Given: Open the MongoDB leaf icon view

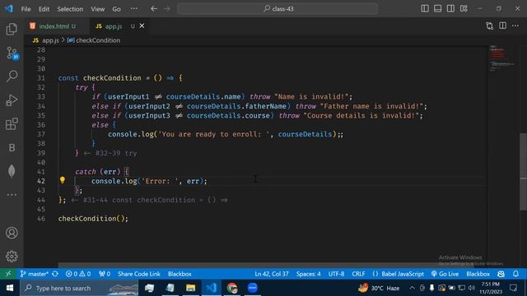Looking at the screenshot, I should (12, 171).
